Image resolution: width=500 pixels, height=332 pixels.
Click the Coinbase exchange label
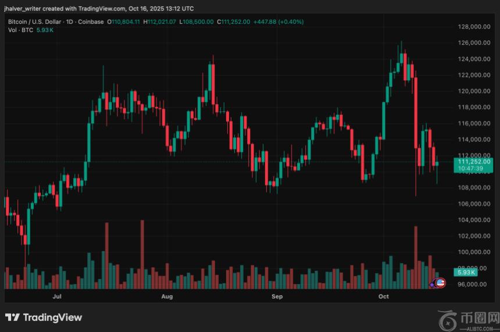(91, 22)
